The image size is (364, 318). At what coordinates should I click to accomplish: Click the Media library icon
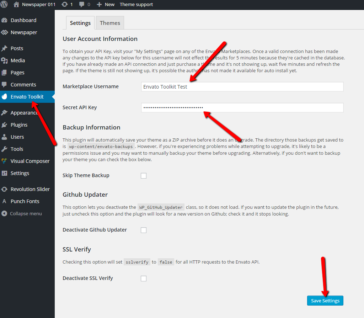click(4, 60)
